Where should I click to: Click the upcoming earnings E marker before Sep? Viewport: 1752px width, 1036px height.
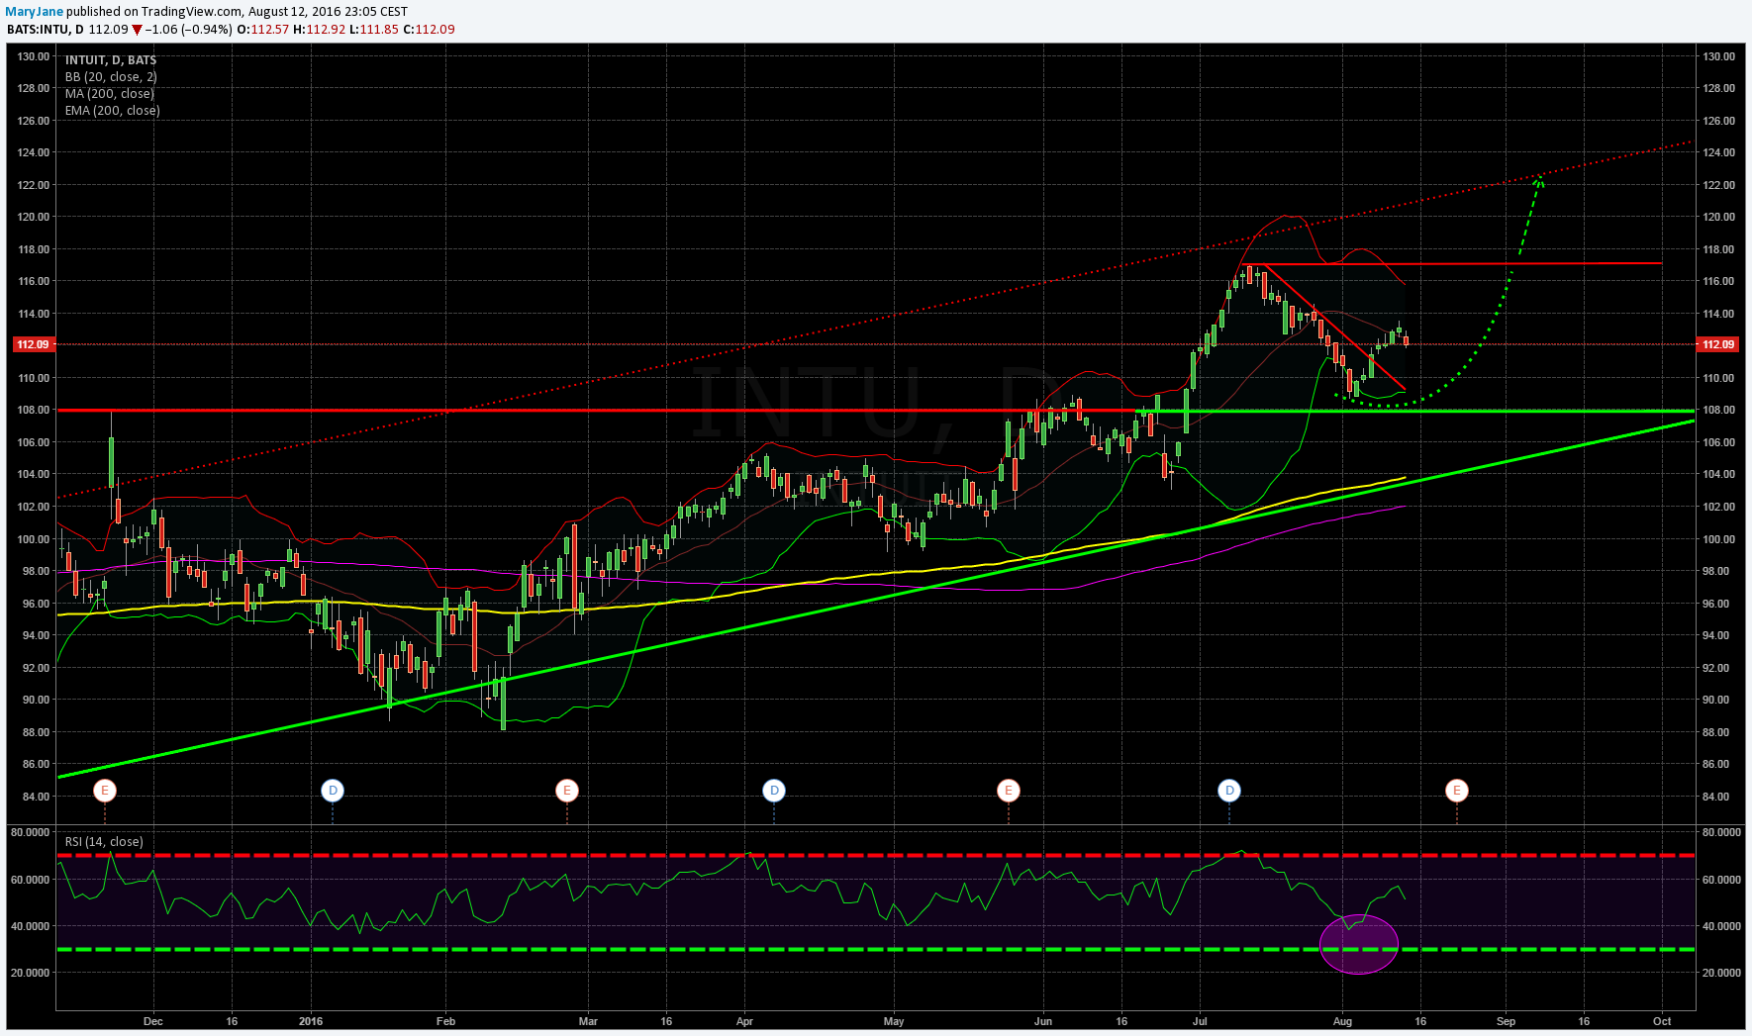point(1457,791)
